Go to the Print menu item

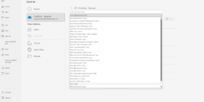(x=7, y=49)
